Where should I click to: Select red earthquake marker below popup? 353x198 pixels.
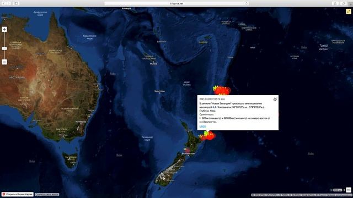click(210, 136)
